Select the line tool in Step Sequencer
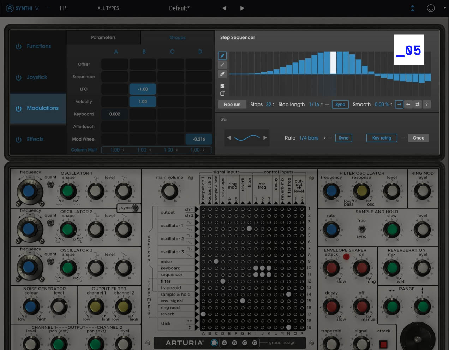The image size is (449, 350). tap(222, 65)
